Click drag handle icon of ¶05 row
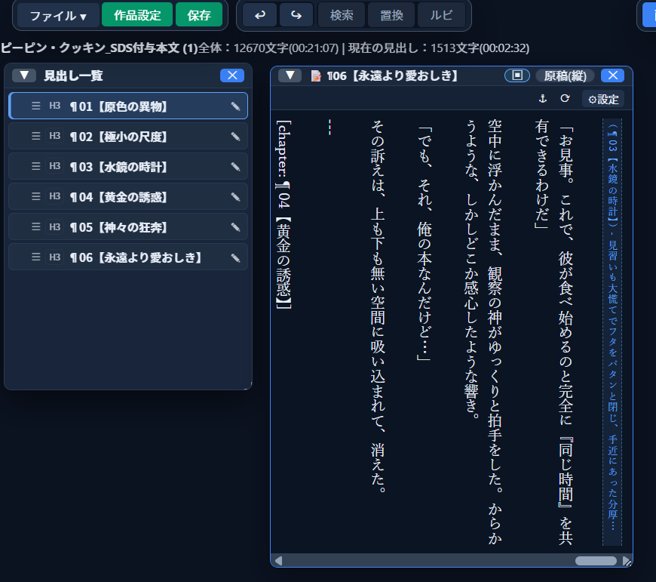Viewport: 656px width, 582px height. [x=36, y=226]
